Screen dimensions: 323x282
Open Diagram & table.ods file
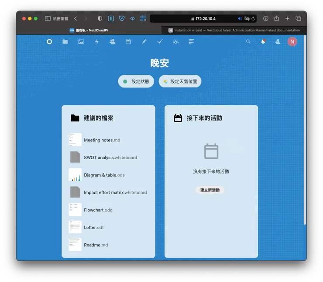pos(109,175)
